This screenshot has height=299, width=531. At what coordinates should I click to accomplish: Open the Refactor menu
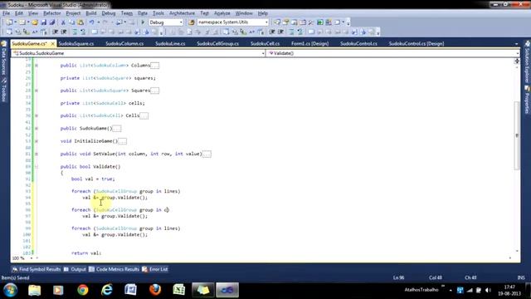pos(51,13)
